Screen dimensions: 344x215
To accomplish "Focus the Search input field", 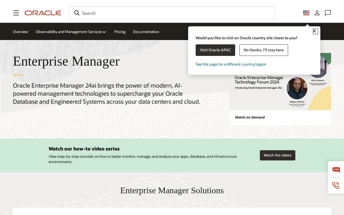I will coord(172,13).
